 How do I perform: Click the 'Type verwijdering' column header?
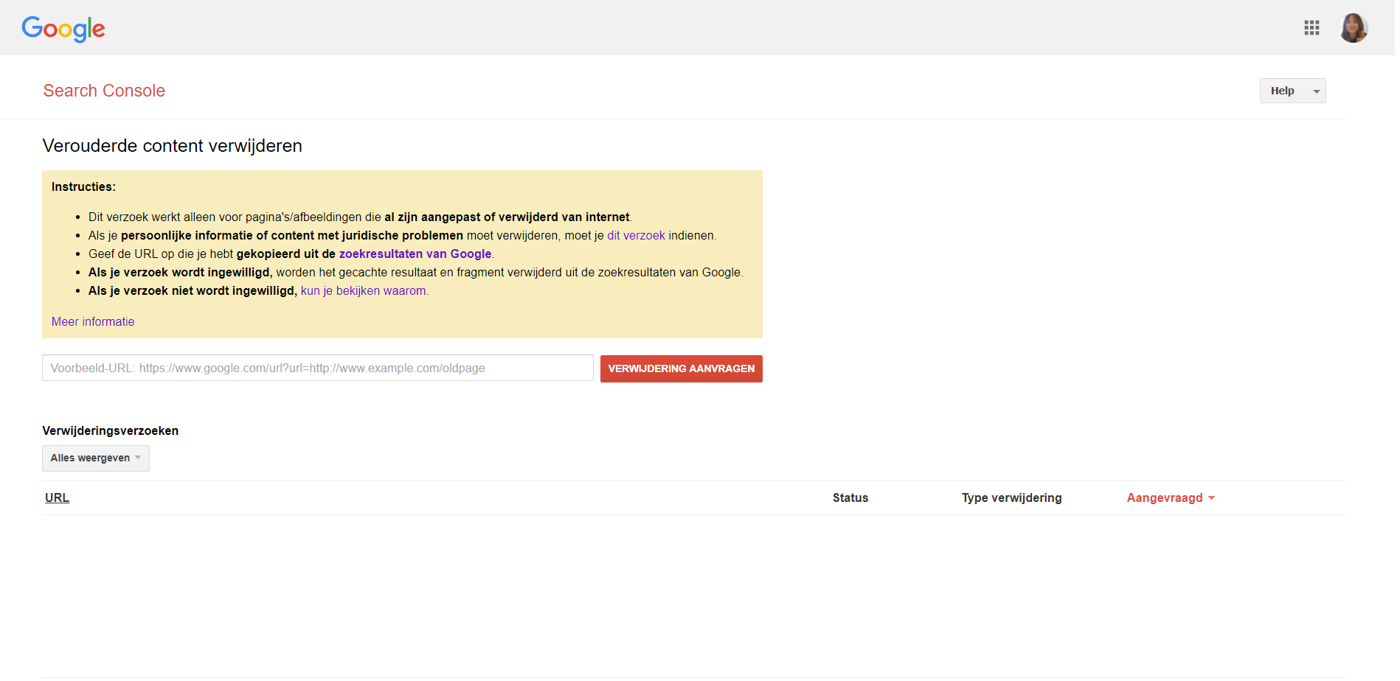pos(1011,498)
